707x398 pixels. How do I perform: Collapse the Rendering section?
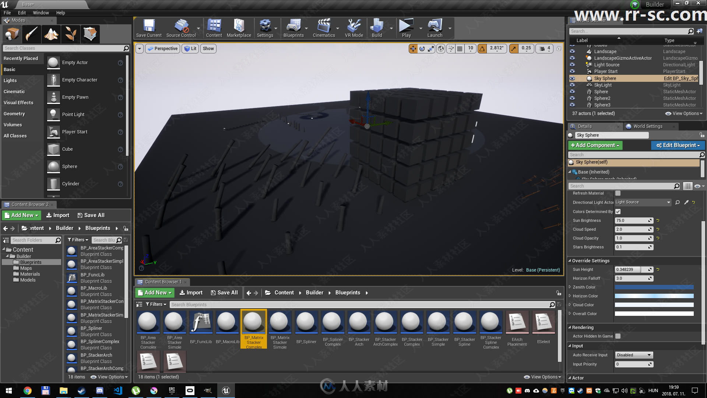pos(570,327)
